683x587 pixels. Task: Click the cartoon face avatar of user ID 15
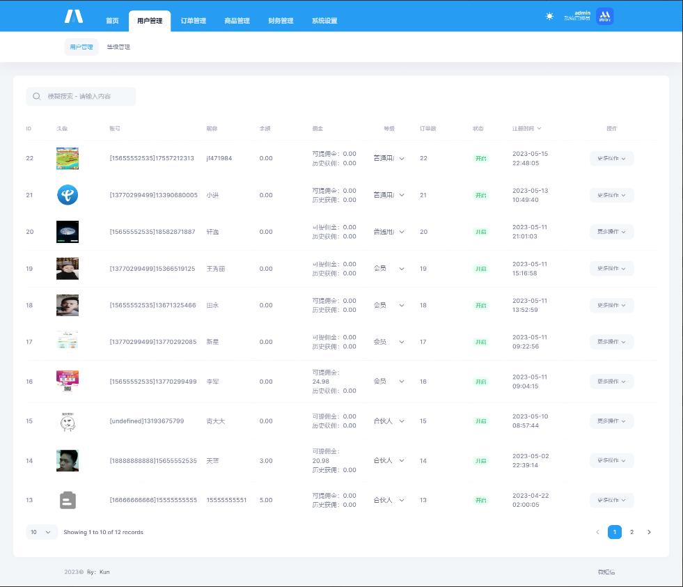tap(68, 421)
